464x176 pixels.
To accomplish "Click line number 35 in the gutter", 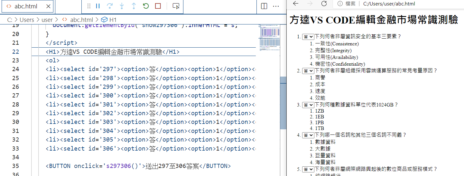I will point(15,166).
